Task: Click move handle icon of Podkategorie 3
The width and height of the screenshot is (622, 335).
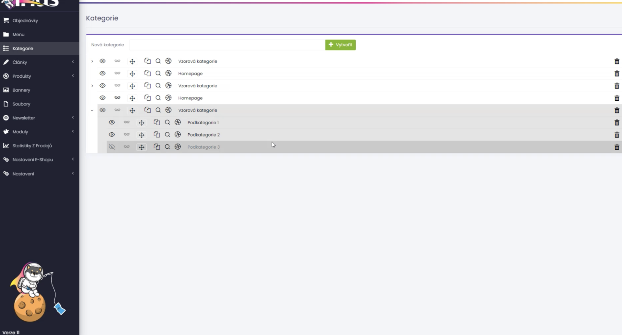Action: [142, 147]
